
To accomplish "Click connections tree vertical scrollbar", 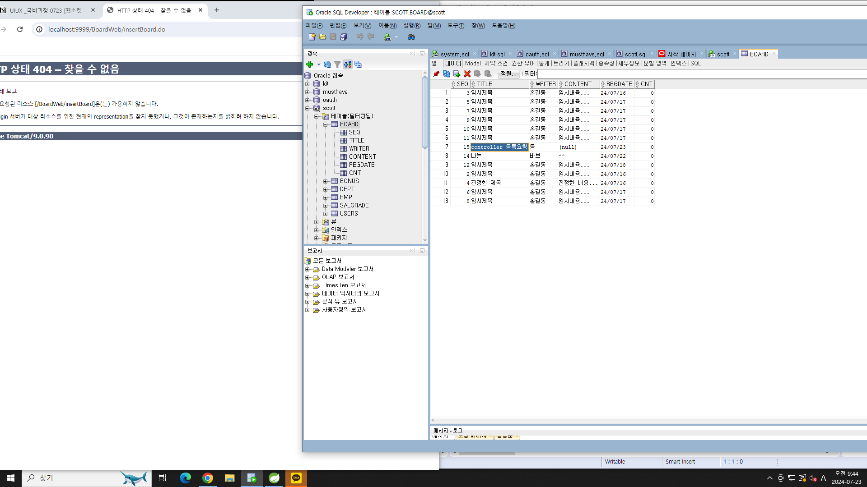I will coord(424,113).
